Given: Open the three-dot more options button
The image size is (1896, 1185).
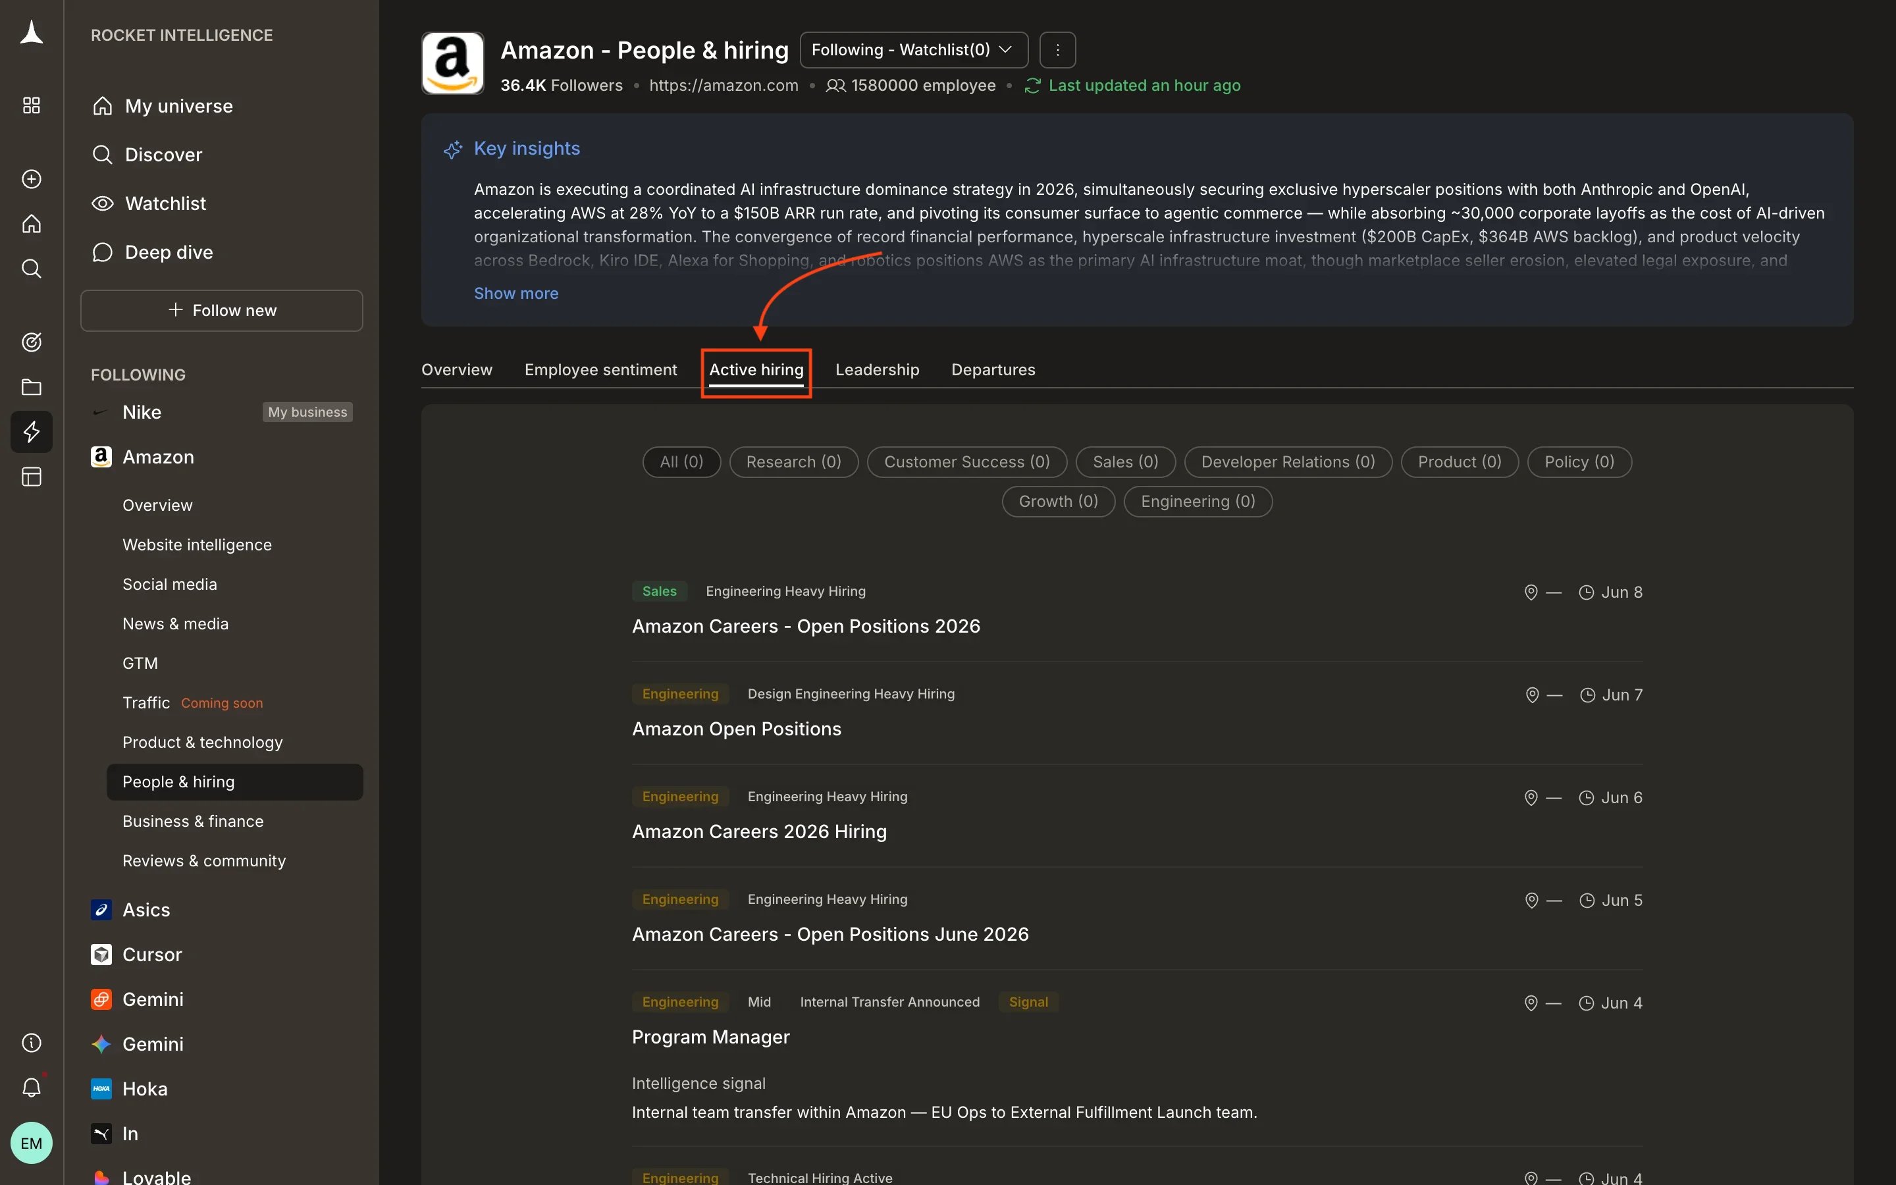Looking at the screenshot, I should pos(1058,50).
